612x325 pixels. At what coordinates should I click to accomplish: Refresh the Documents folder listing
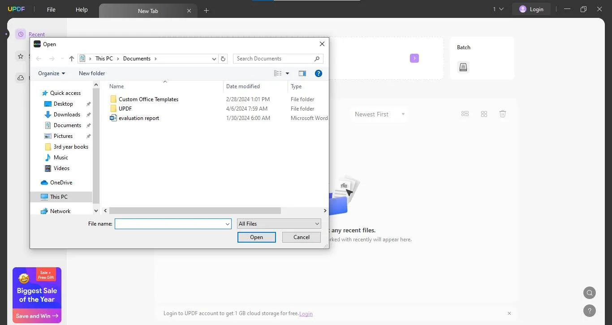coord(224,59)
